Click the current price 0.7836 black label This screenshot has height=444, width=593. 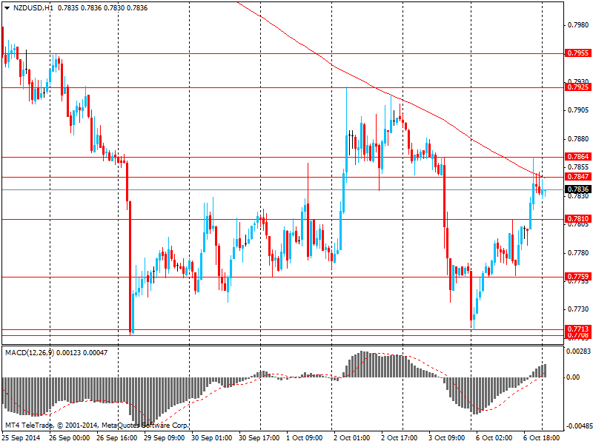578,189
